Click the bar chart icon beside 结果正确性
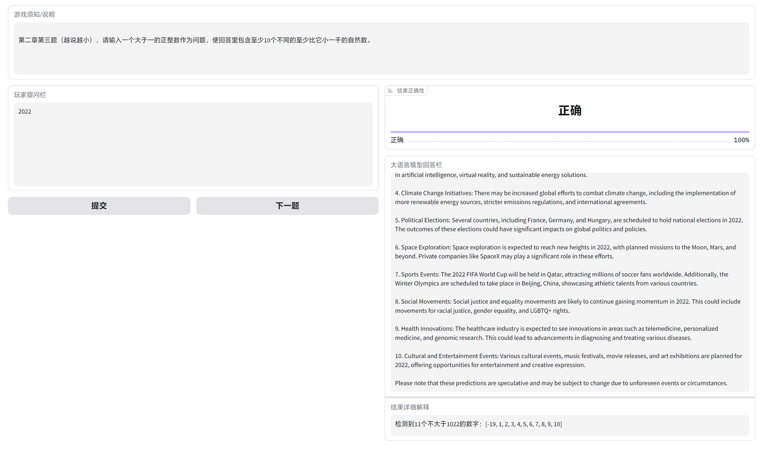The height and width of the screenshot is (450, 761). tap(390, 90)
